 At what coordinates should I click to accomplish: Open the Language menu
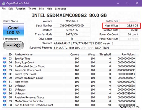coord(60,9)
